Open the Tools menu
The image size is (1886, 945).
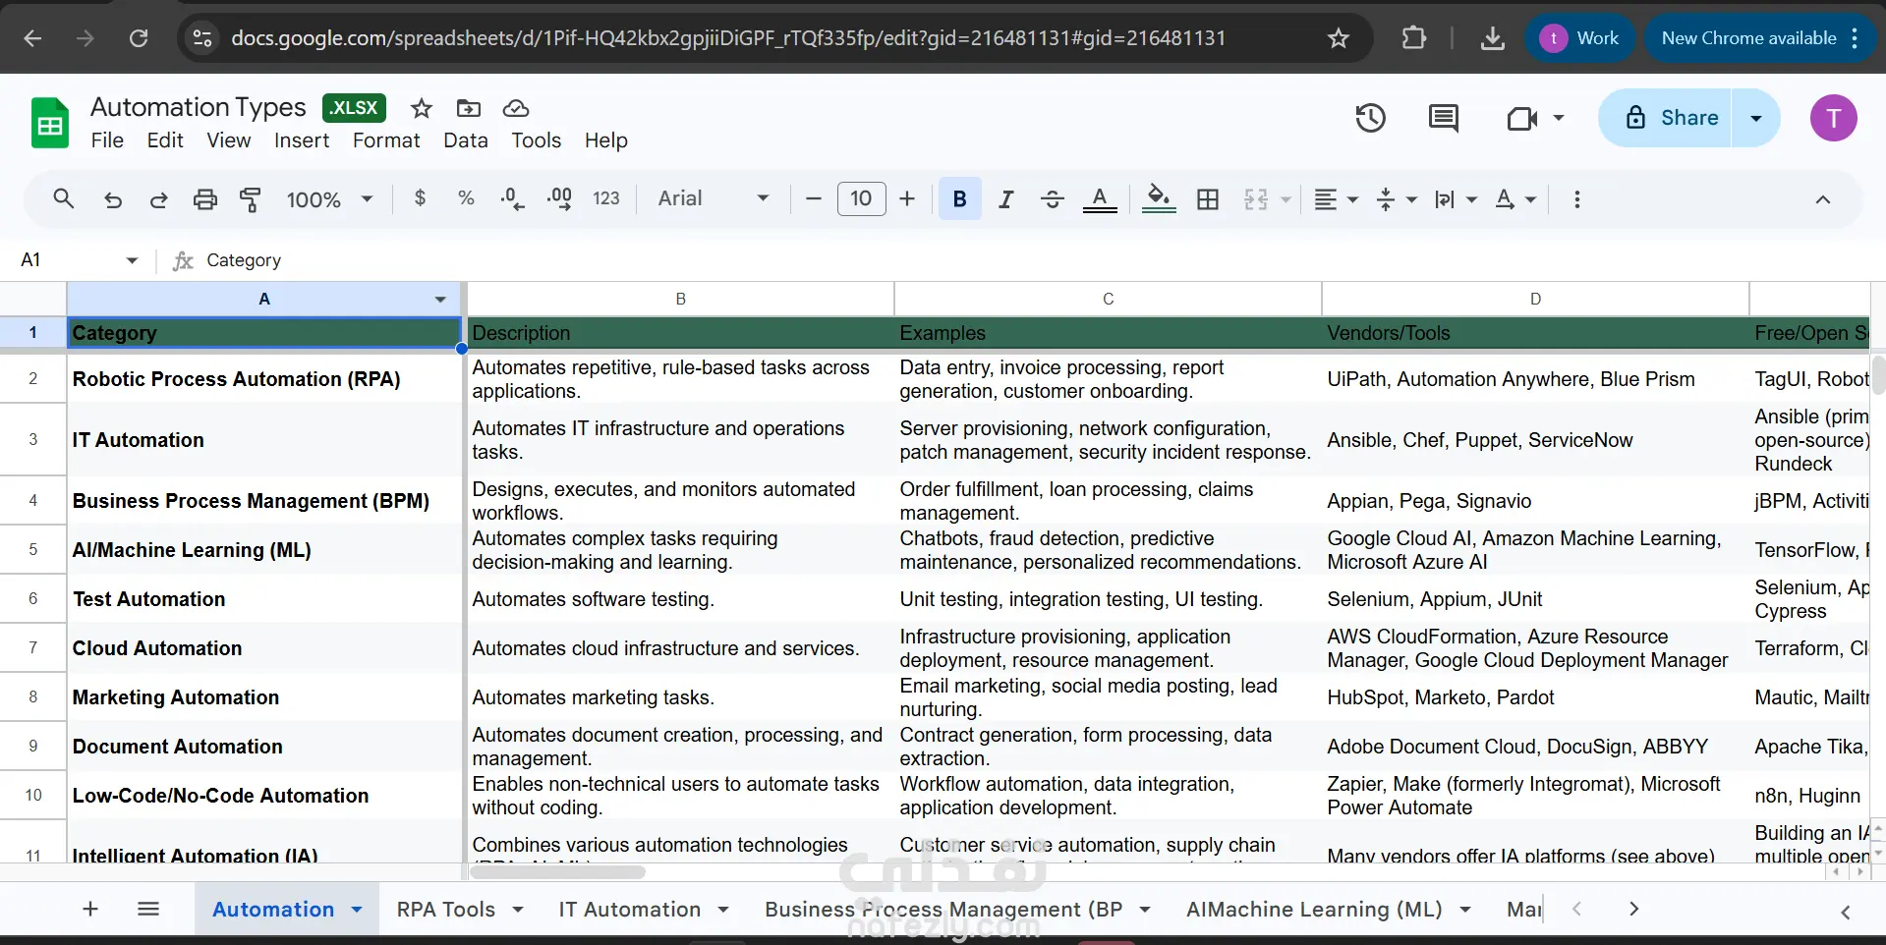click(536, 140)
